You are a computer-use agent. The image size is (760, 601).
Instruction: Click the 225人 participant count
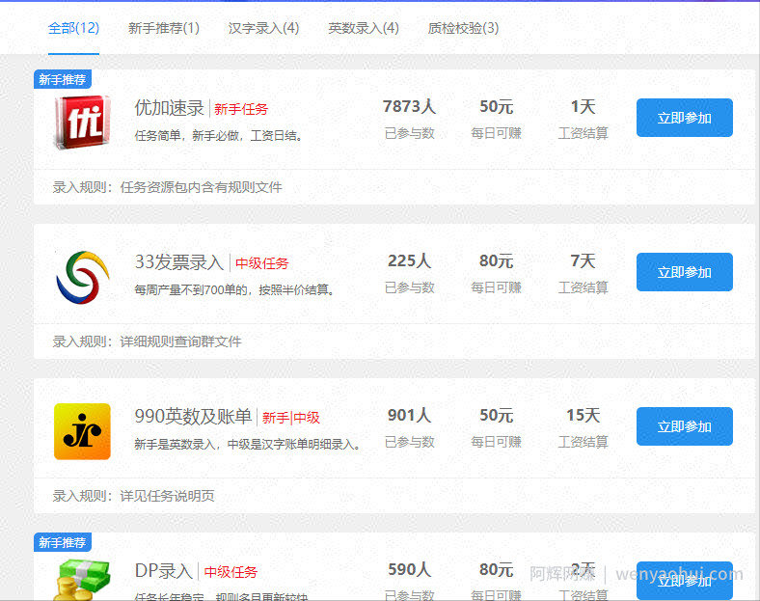410,260
